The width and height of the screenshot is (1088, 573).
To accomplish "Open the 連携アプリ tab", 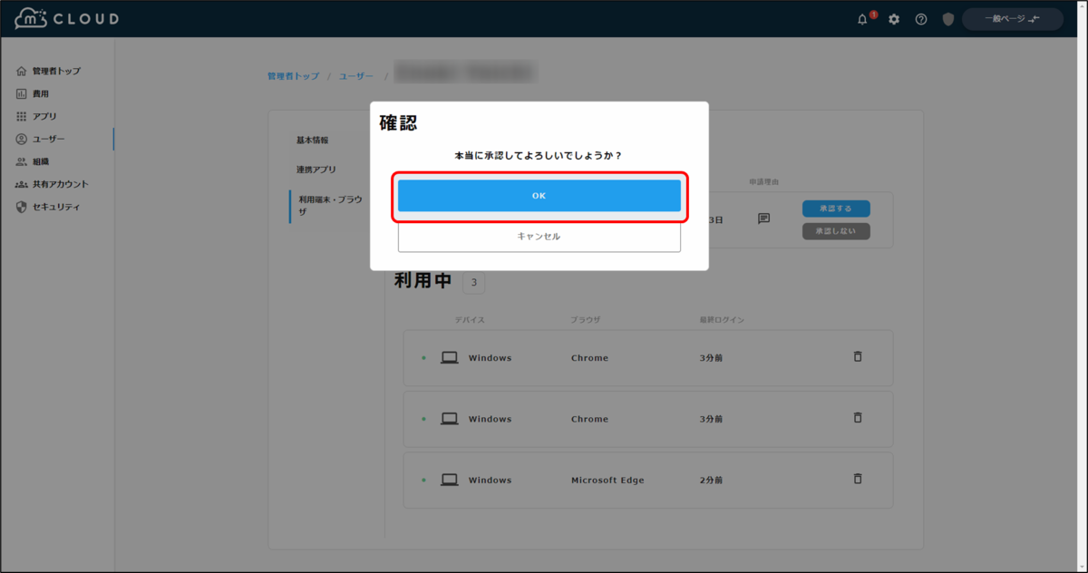I will pyautogui.click(x=316, y=169).
